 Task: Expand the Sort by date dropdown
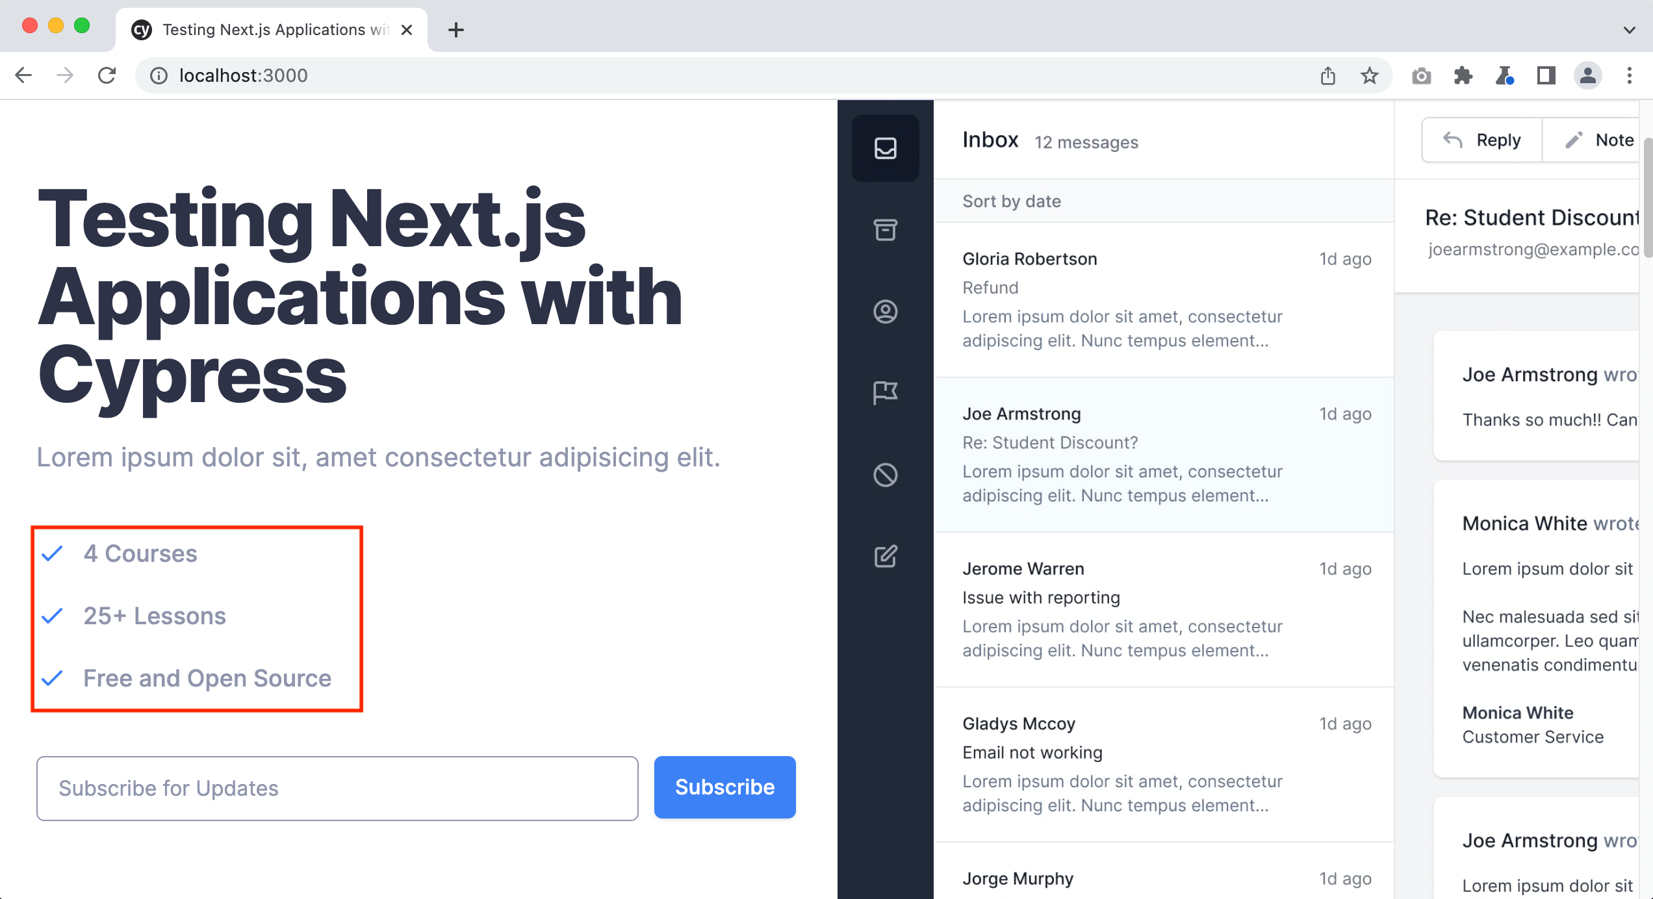1013,201
